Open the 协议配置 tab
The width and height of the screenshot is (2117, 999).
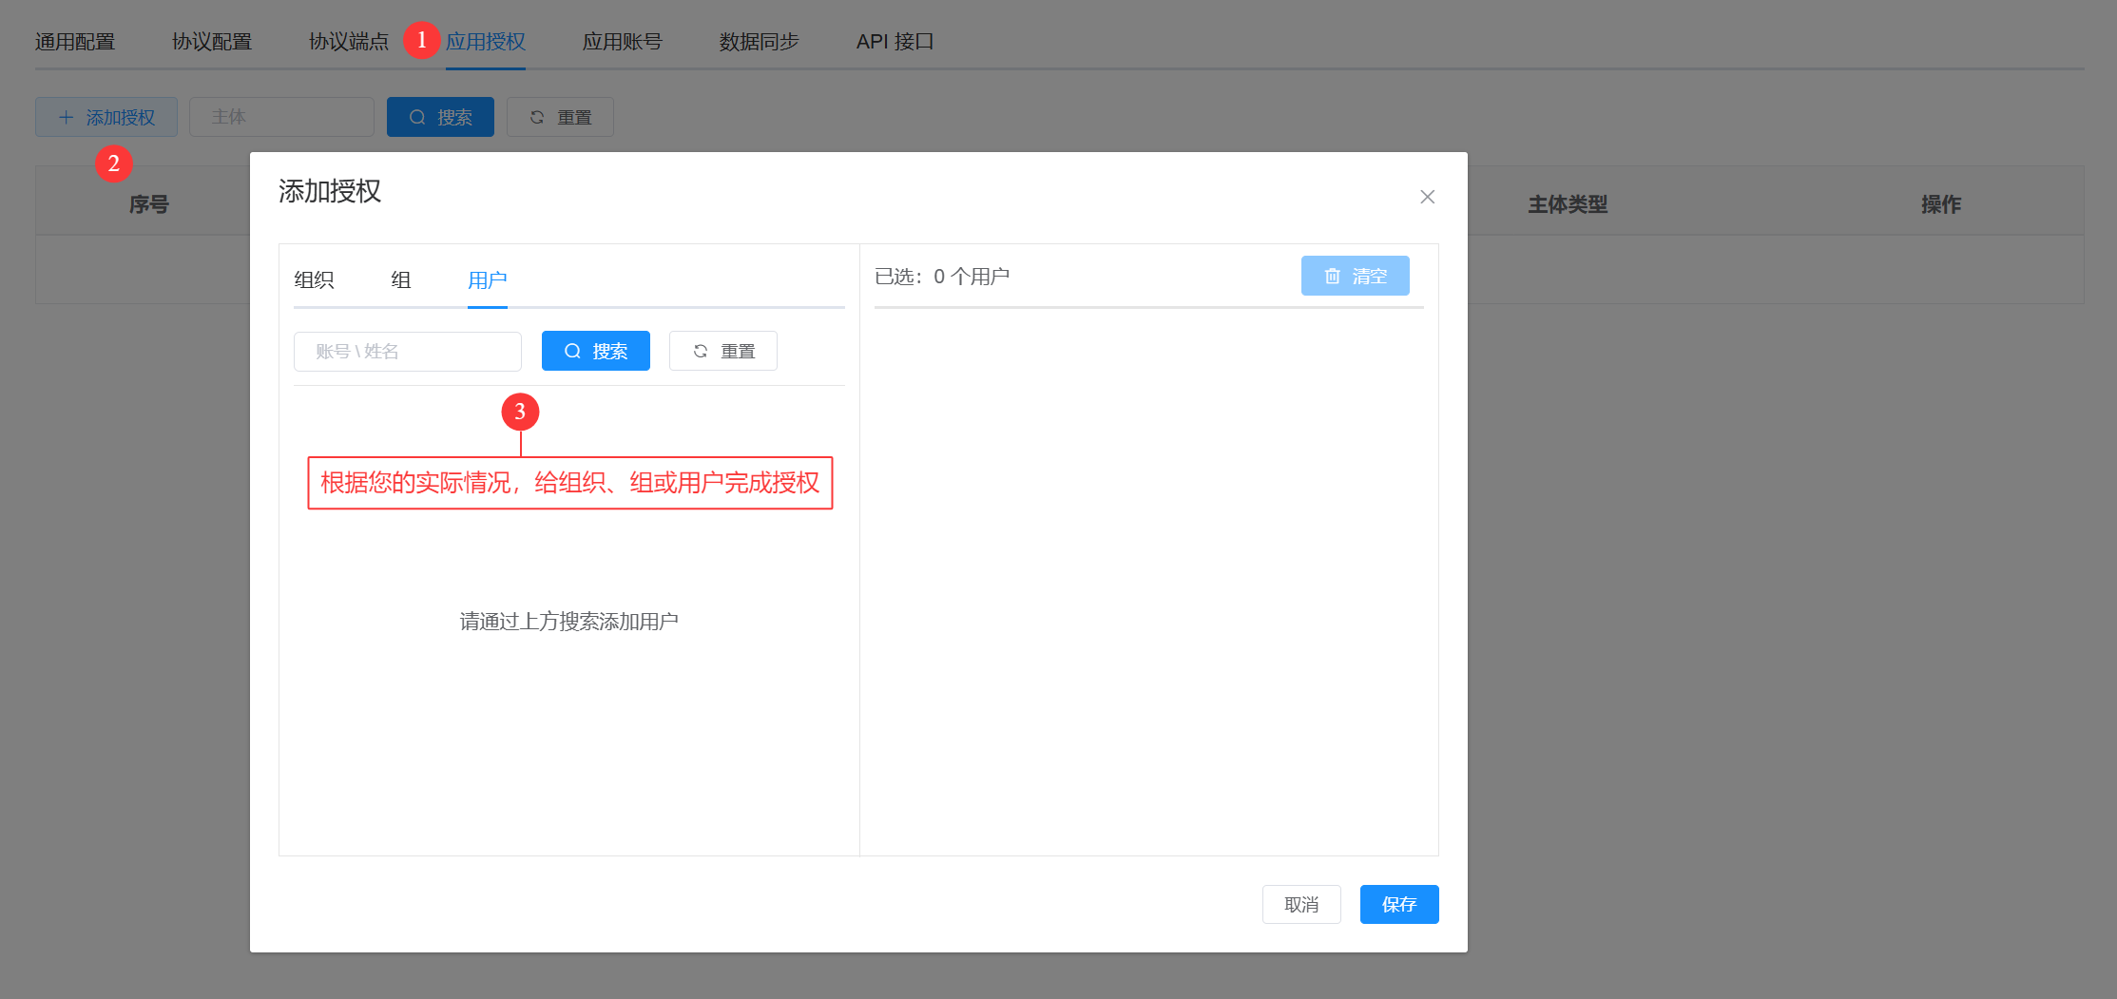[x=212, y=42]
